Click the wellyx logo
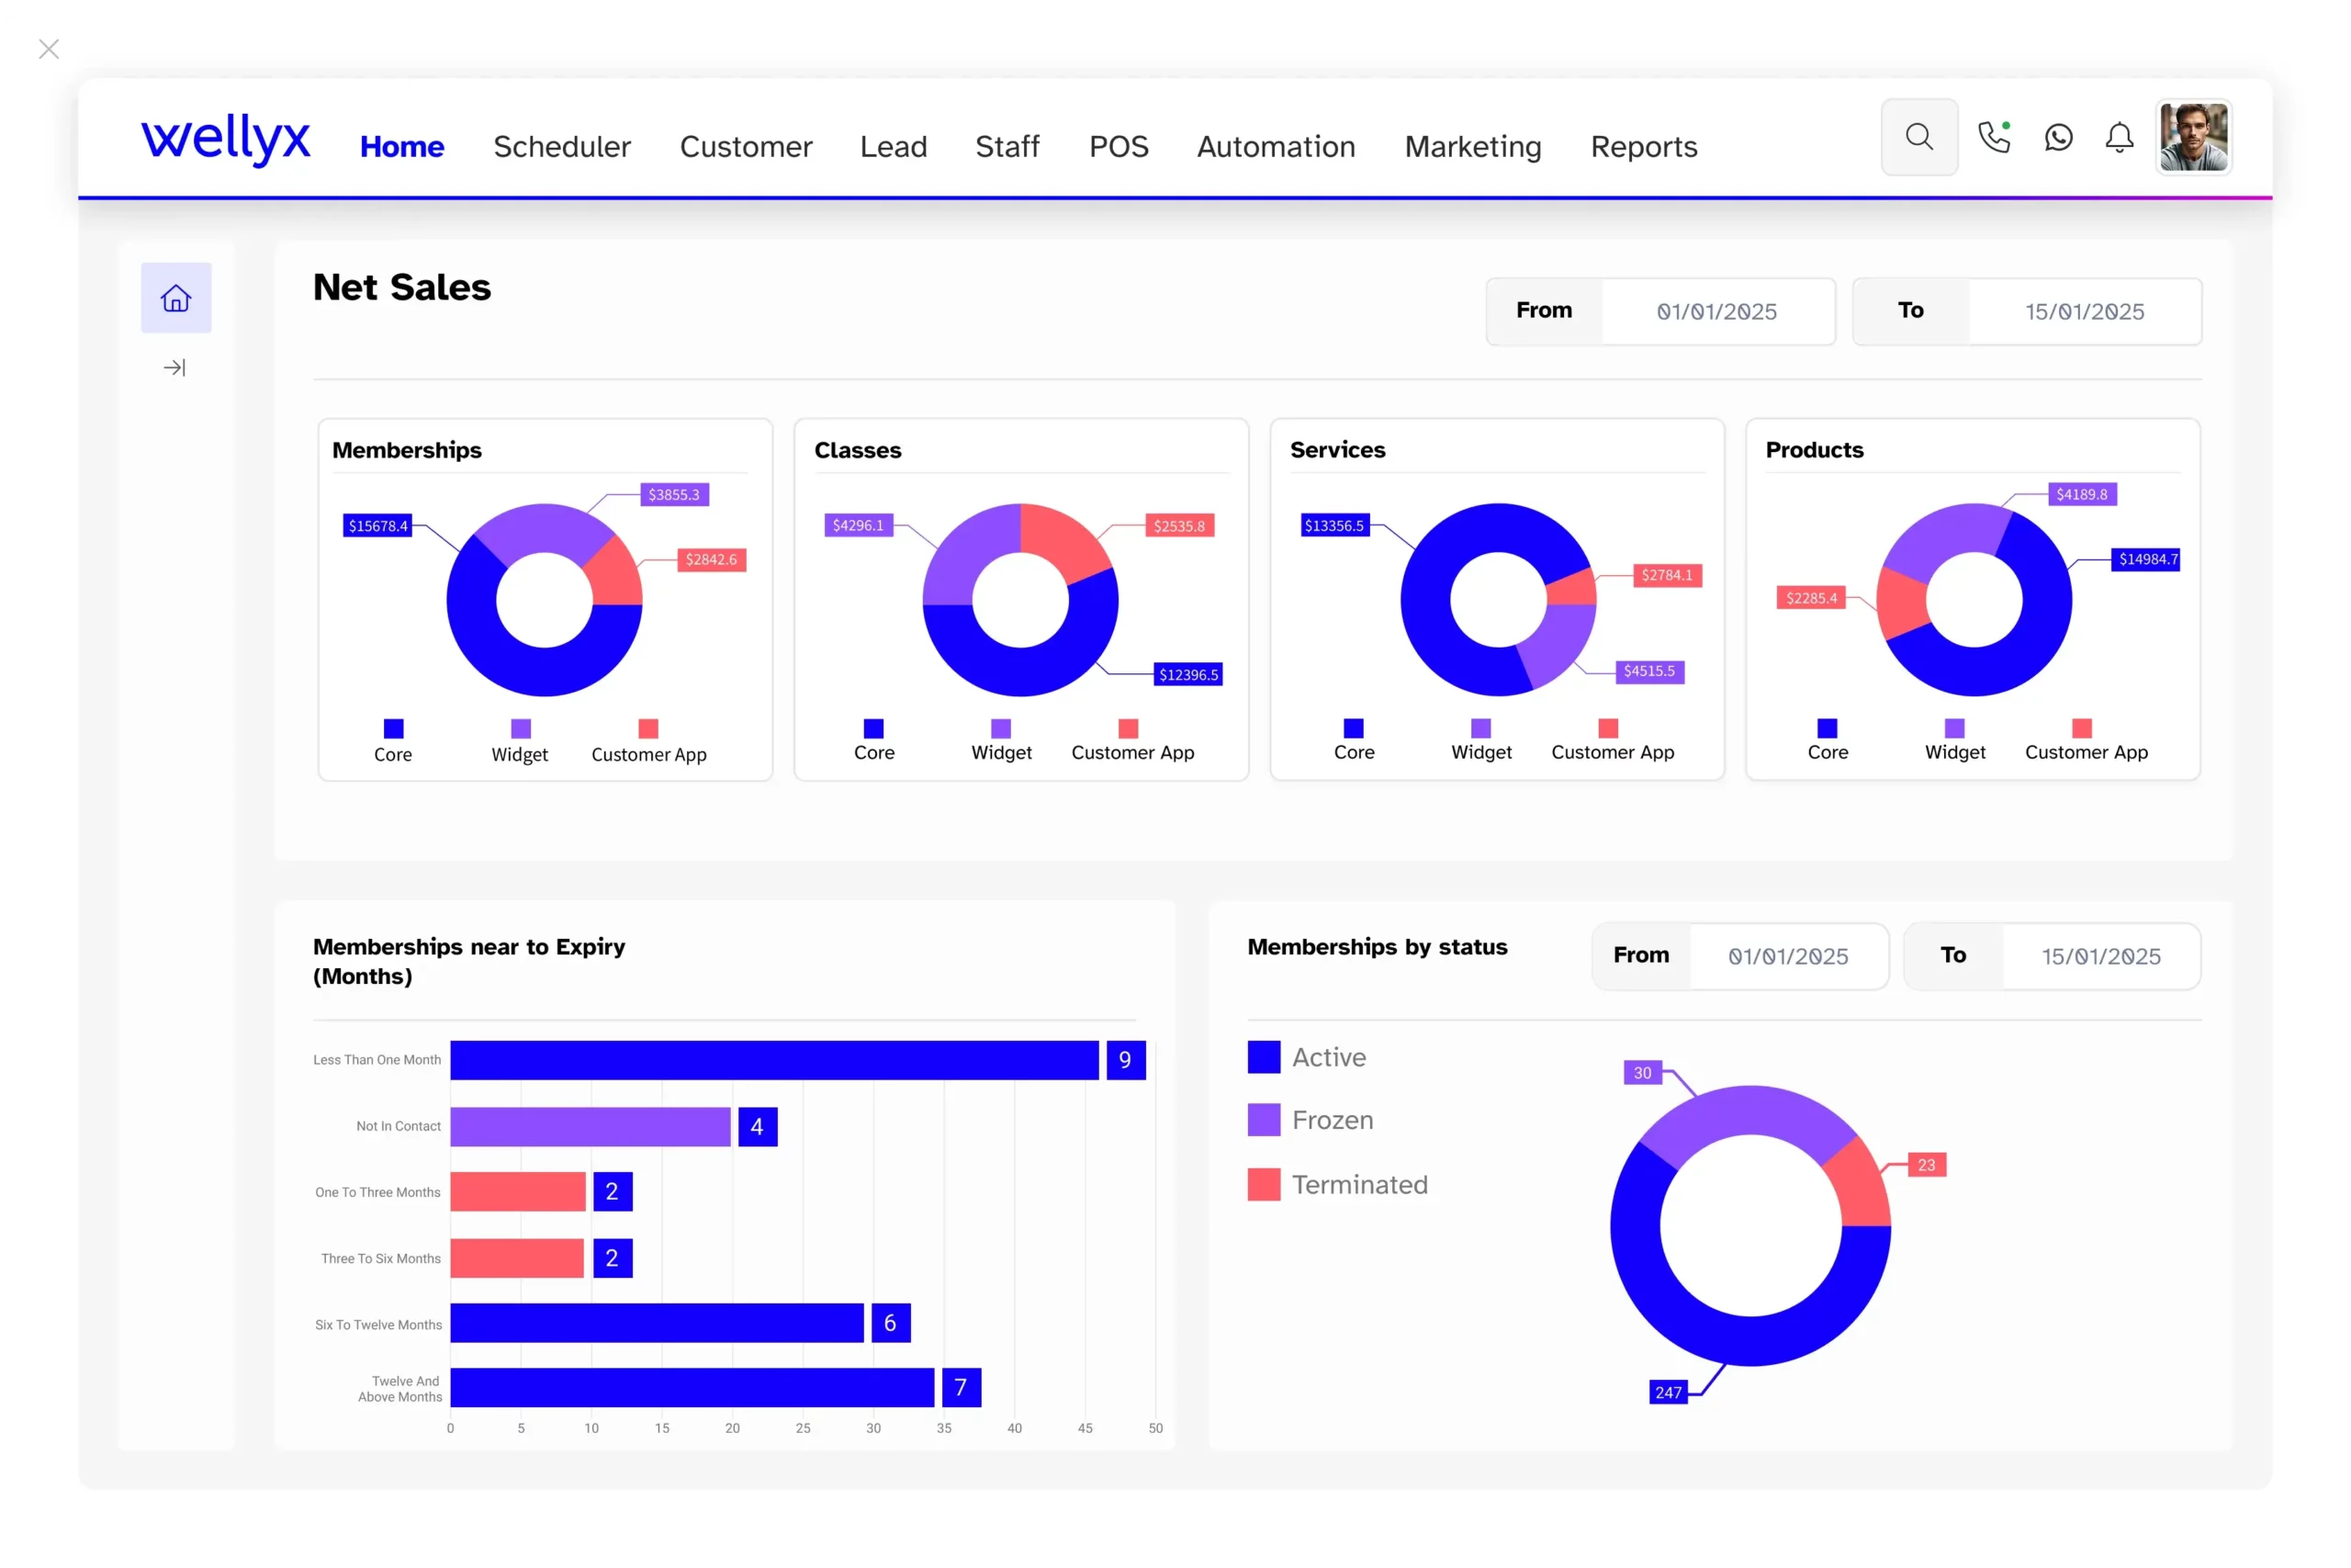2351x1568 pixels. click(225, 140)
